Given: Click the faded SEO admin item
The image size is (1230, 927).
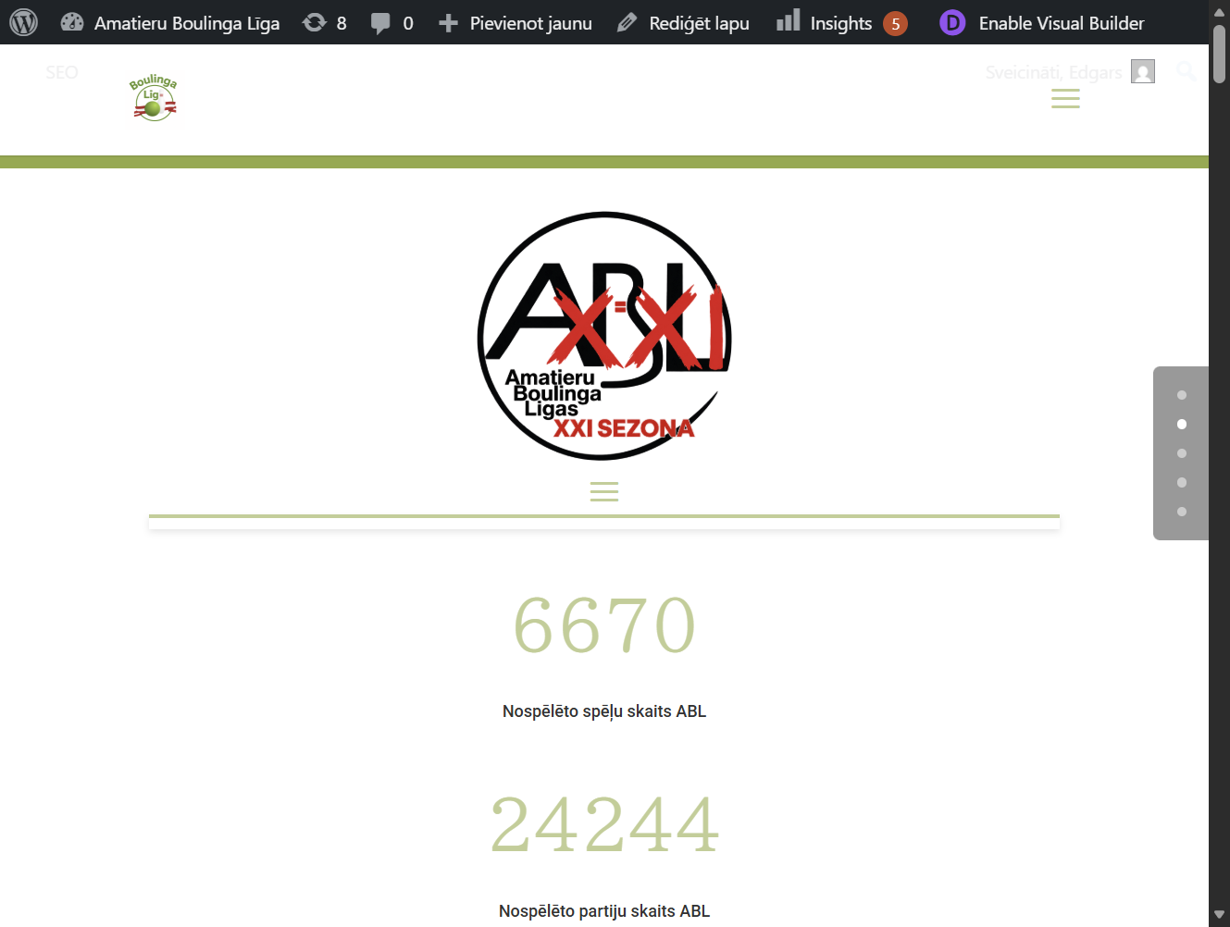Looking at the screenshot, I should pyautogui.click(x=62, y=72).
